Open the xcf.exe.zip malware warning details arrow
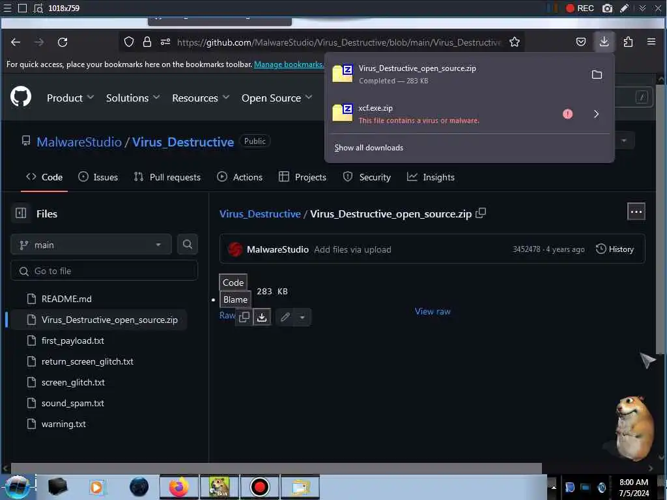 597,114
